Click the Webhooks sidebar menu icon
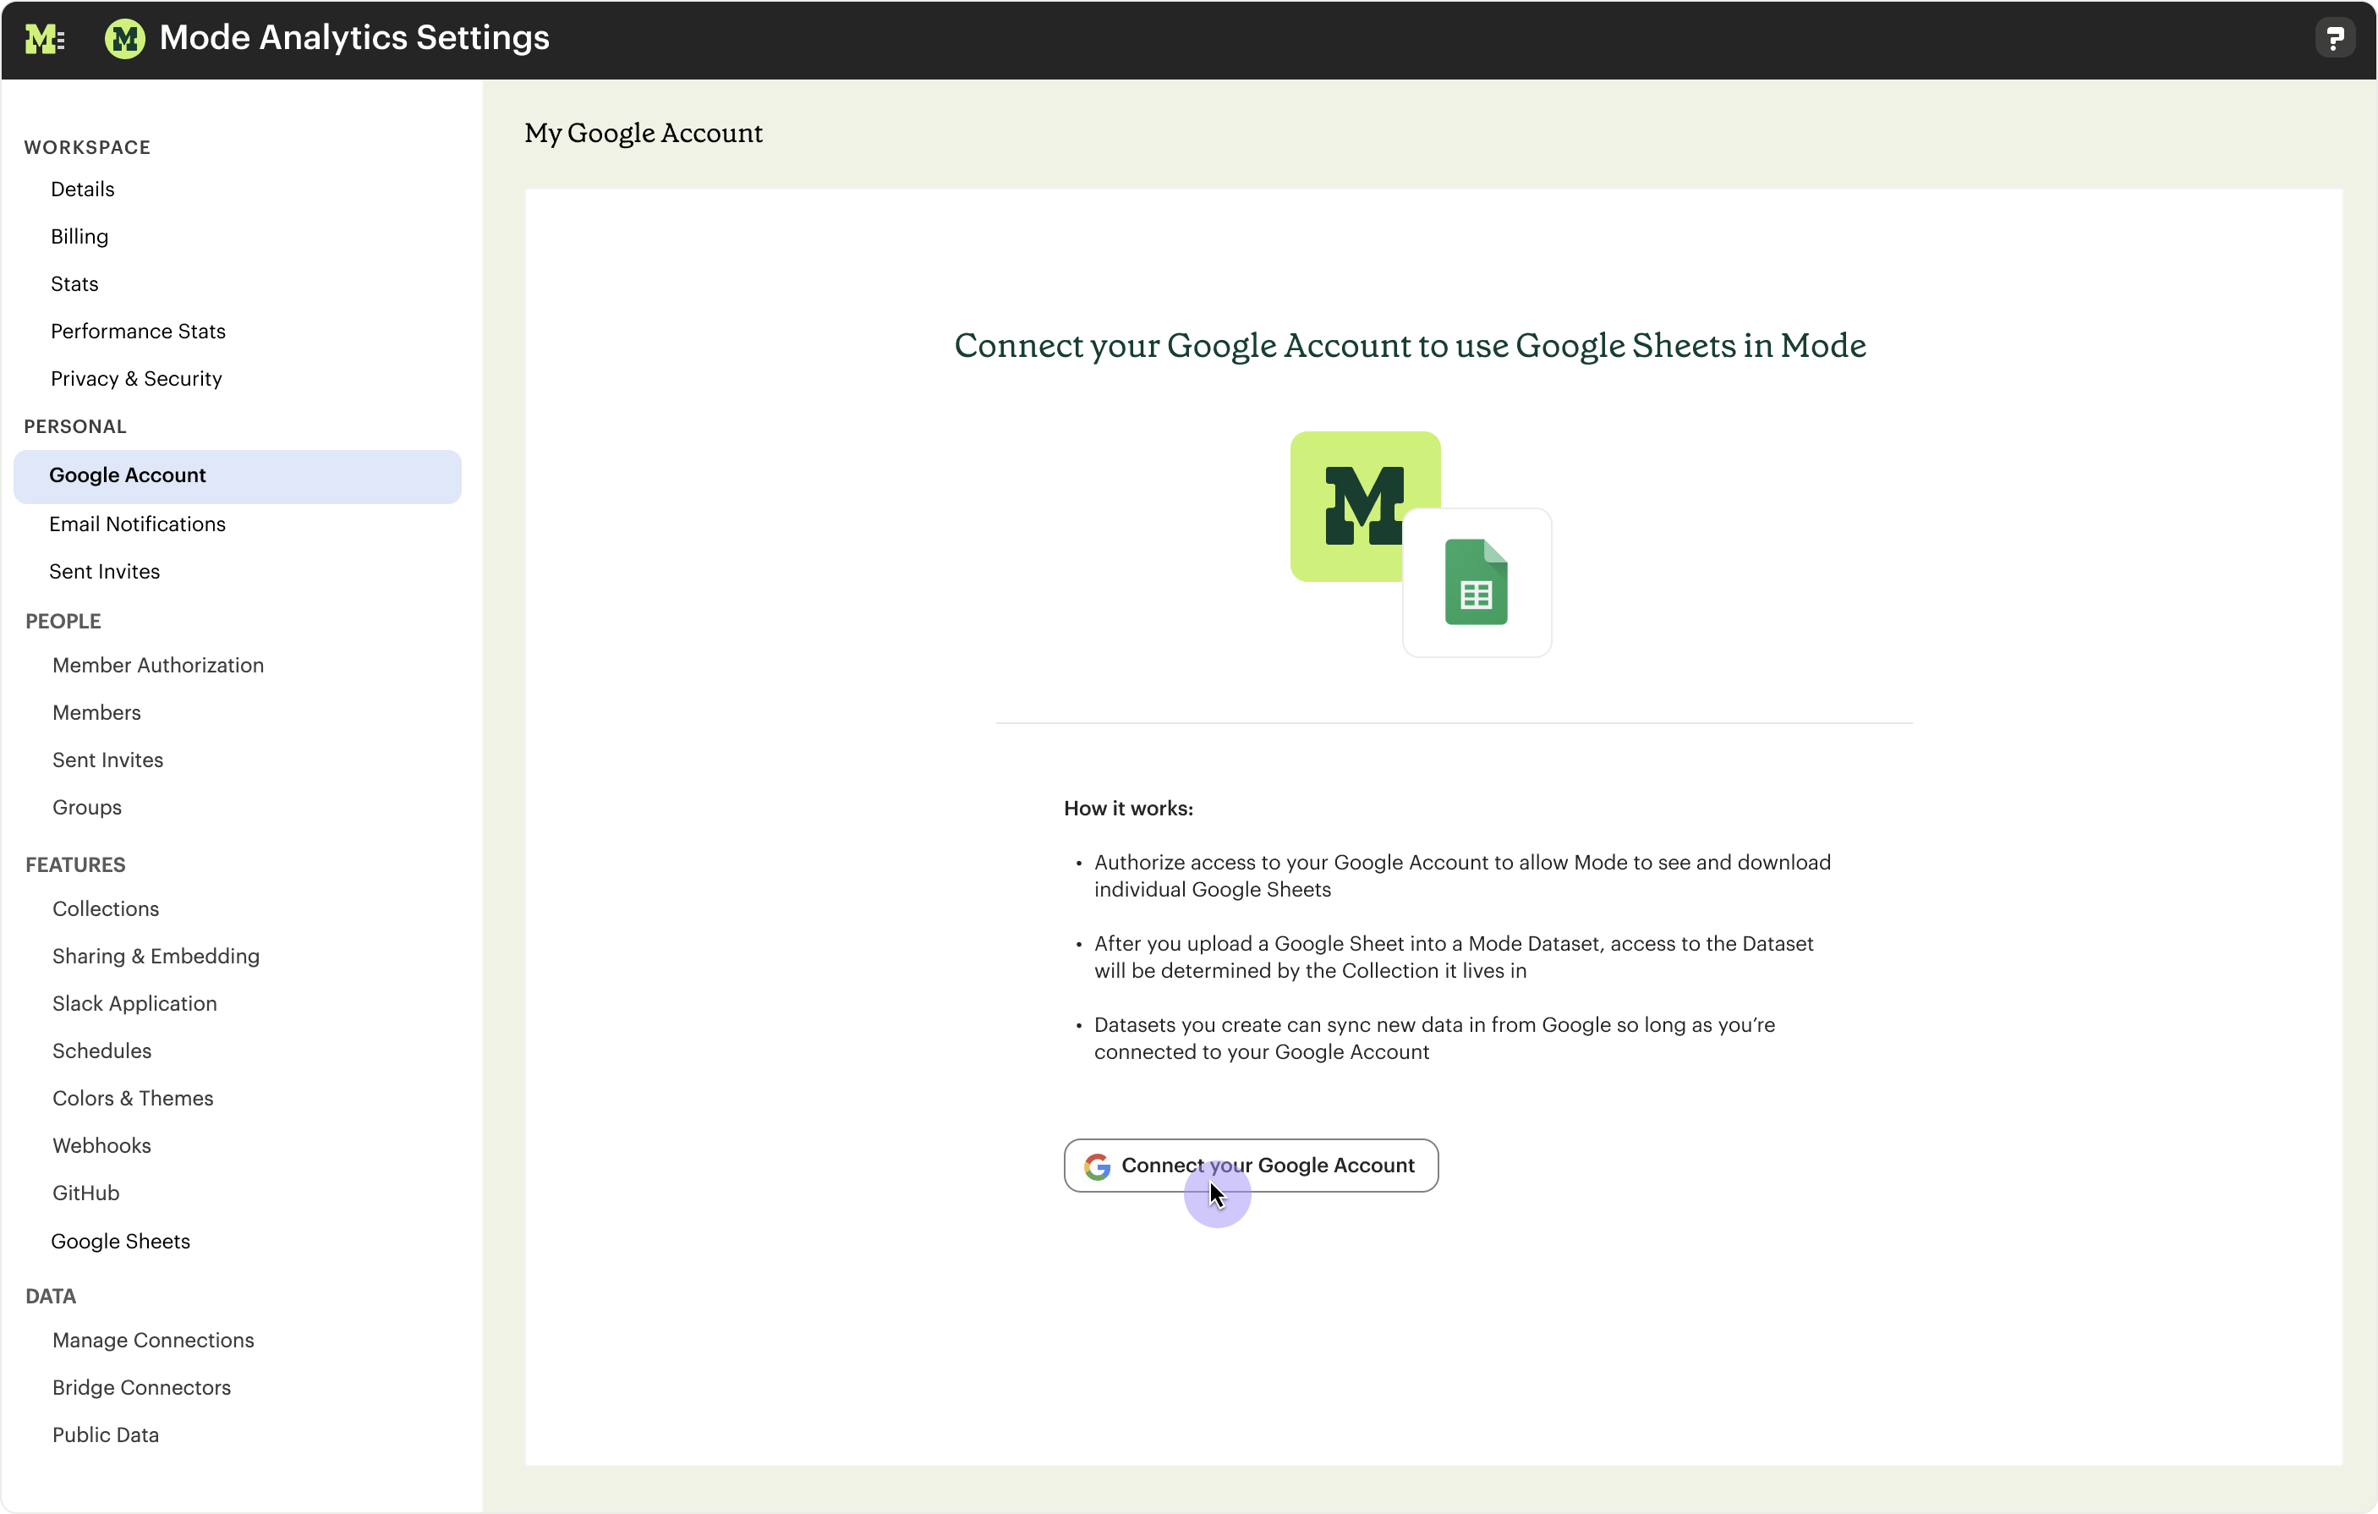The height and width of the screenshot is (1514, 2378). pyautogui.click(x=101, y=1144)
